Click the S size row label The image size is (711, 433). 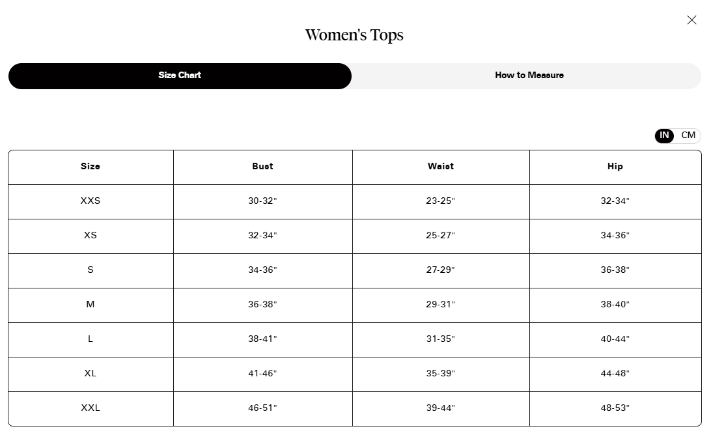click(x=91, y=270)
